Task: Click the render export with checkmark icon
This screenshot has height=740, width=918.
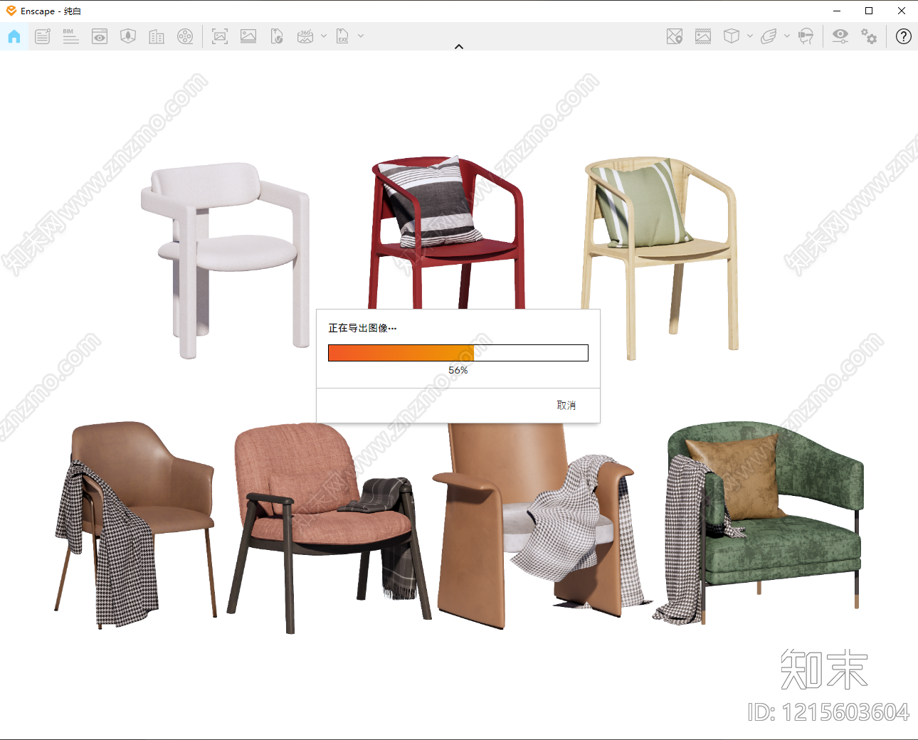Action: tap(277, 36)
